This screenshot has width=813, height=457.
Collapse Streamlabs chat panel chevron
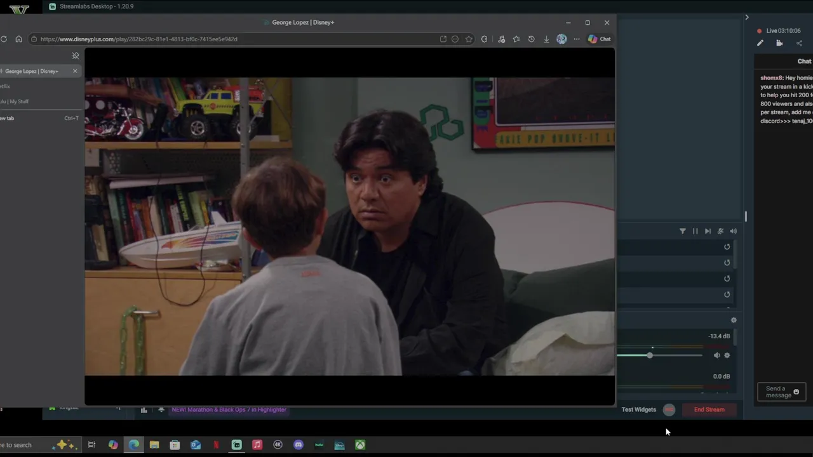[747, 17]
